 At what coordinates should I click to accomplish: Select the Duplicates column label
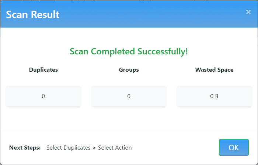43,69
